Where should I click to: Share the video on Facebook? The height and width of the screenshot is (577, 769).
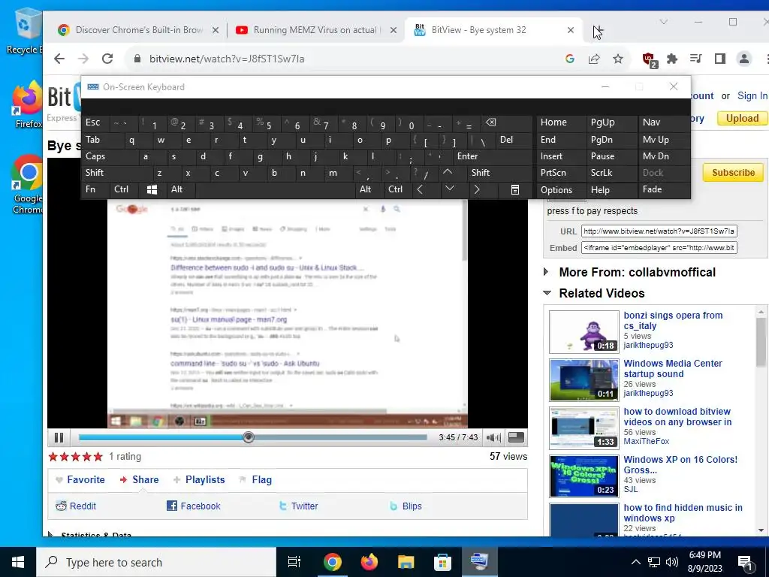coord(194,506)
